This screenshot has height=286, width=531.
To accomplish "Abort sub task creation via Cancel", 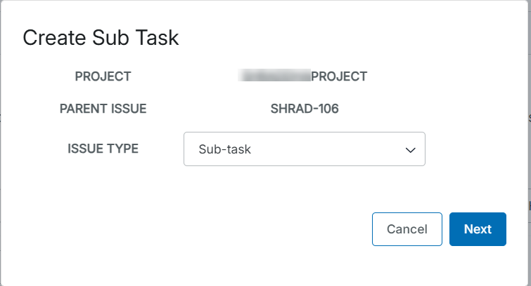I will click(x=407, y=229).
